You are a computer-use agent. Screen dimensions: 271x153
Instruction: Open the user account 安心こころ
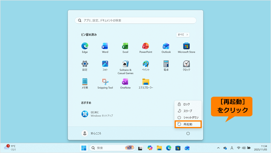coord(91,133)
